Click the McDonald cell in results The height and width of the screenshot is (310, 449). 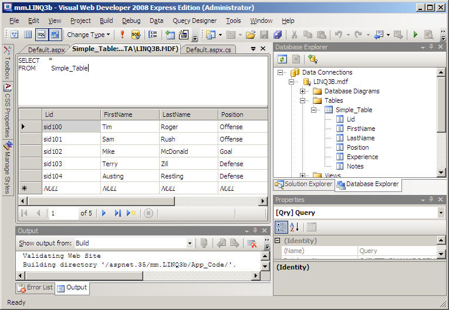[188, 151]
